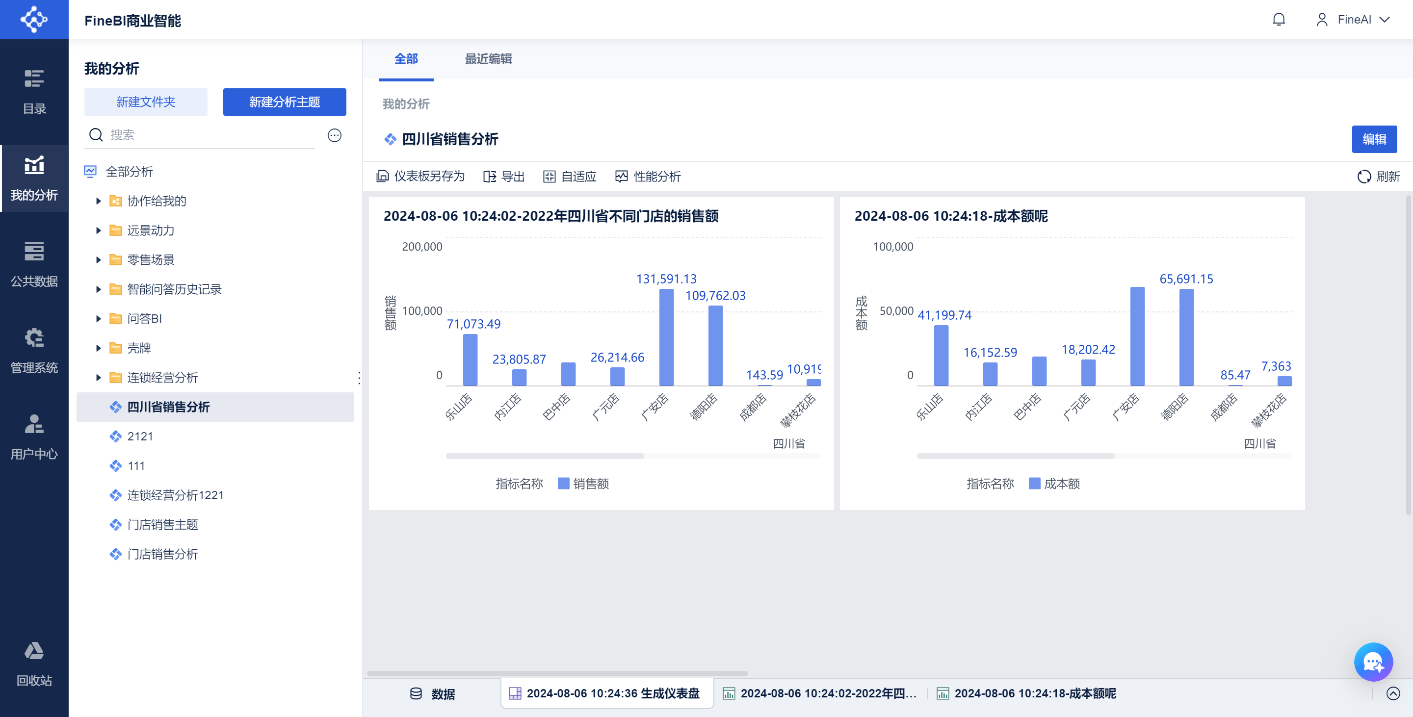Click the more options icon beside search
This screenshot has height=717, width=1413.
click(x=335, y=135)
